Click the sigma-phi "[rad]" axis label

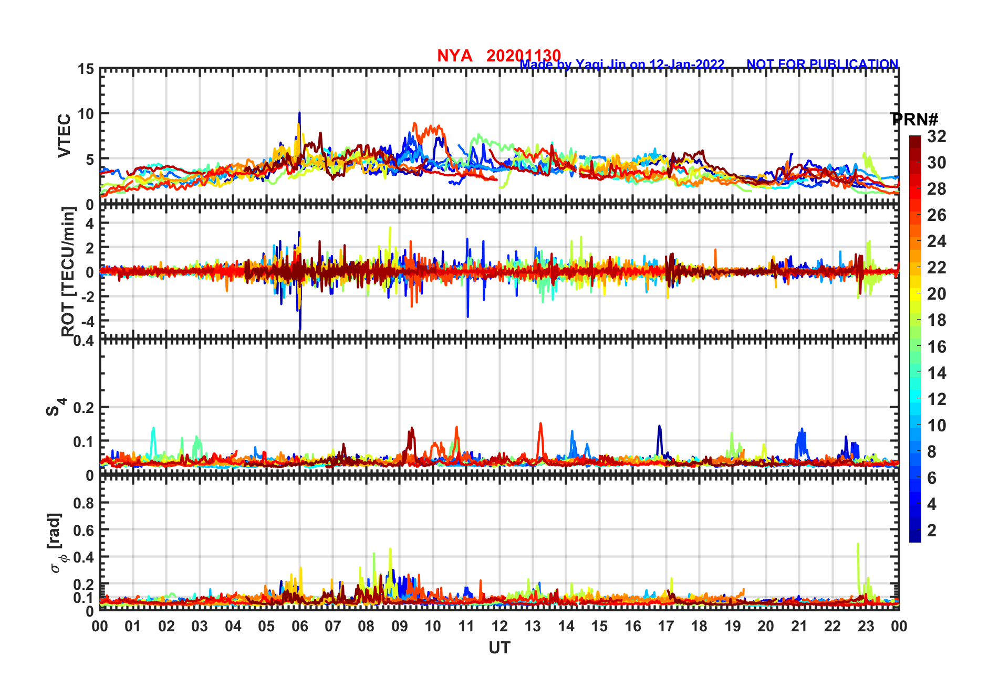(56, 543)
